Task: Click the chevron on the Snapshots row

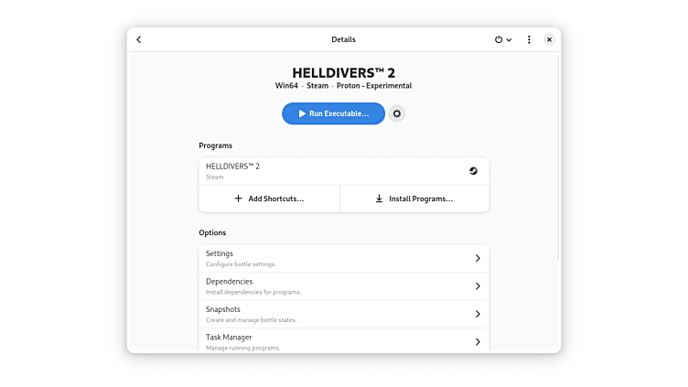Action: [478, 314]
